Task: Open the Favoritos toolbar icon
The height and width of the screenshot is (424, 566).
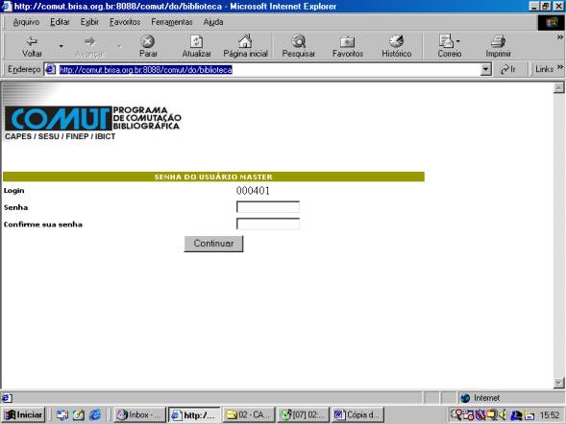Action: pos(347,42)
